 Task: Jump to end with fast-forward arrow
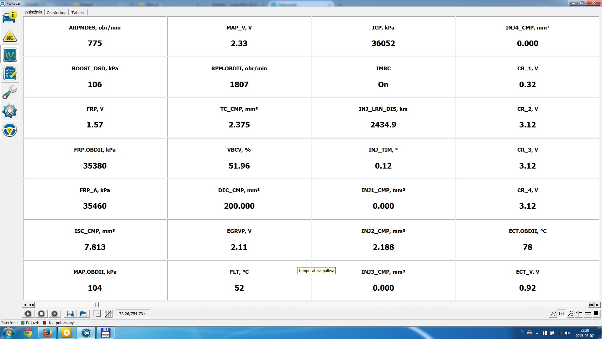click(x=591, y=305)
